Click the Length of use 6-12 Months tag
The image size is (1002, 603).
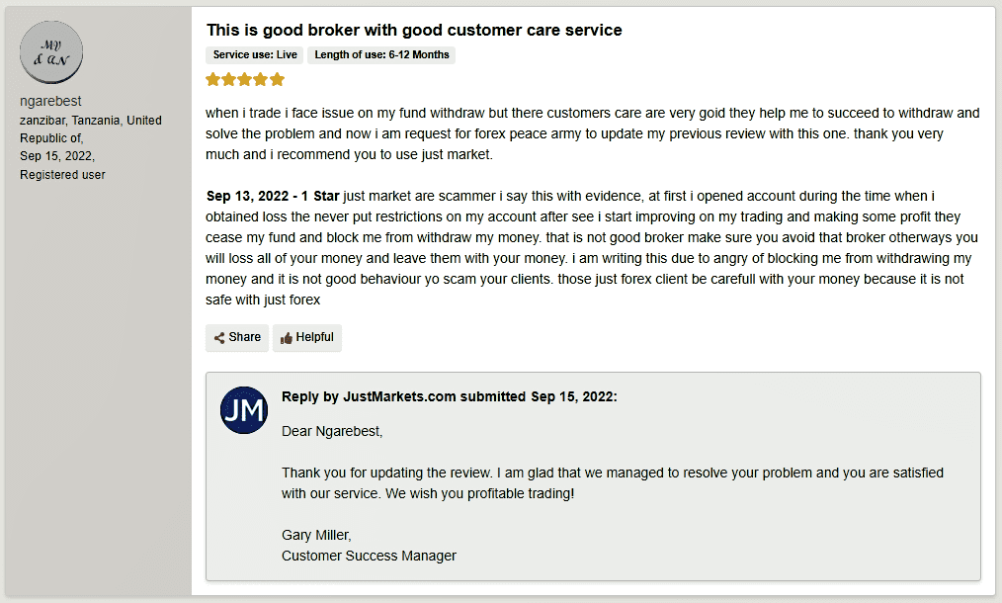[x=381, y=55]
